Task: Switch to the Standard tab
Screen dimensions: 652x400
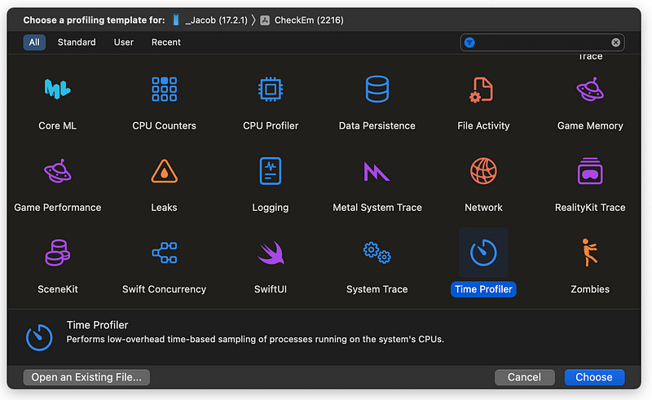Action: point(77,42)
